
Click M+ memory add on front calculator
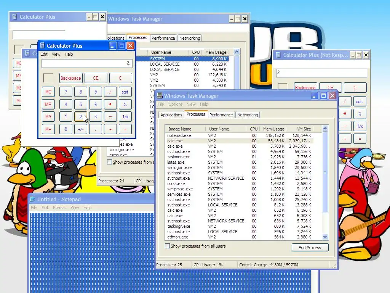pos(48,129)
